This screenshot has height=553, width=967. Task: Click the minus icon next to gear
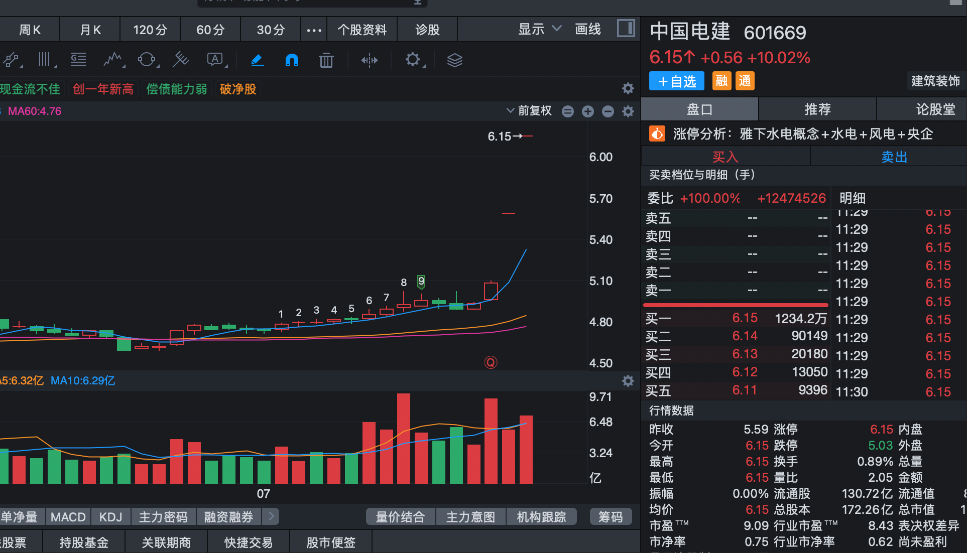608,111
